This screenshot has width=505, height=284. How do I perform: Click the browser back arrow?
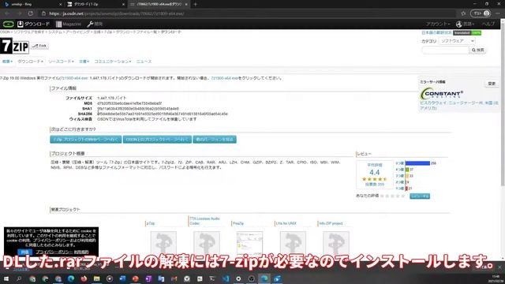pos(7,13)
